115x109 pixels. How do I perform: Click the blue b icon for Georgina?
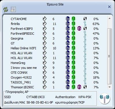coord(68,38)
